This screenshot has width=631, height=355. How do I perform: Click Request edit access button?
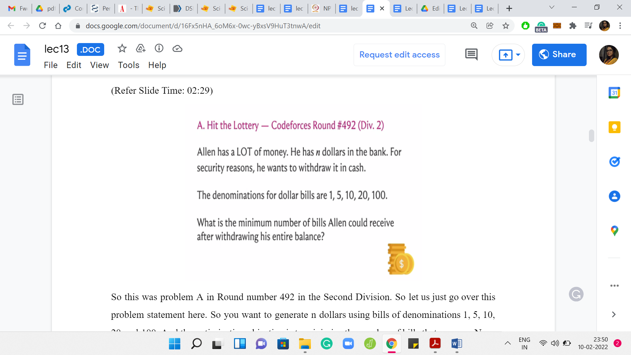click(x=399, y=55)
